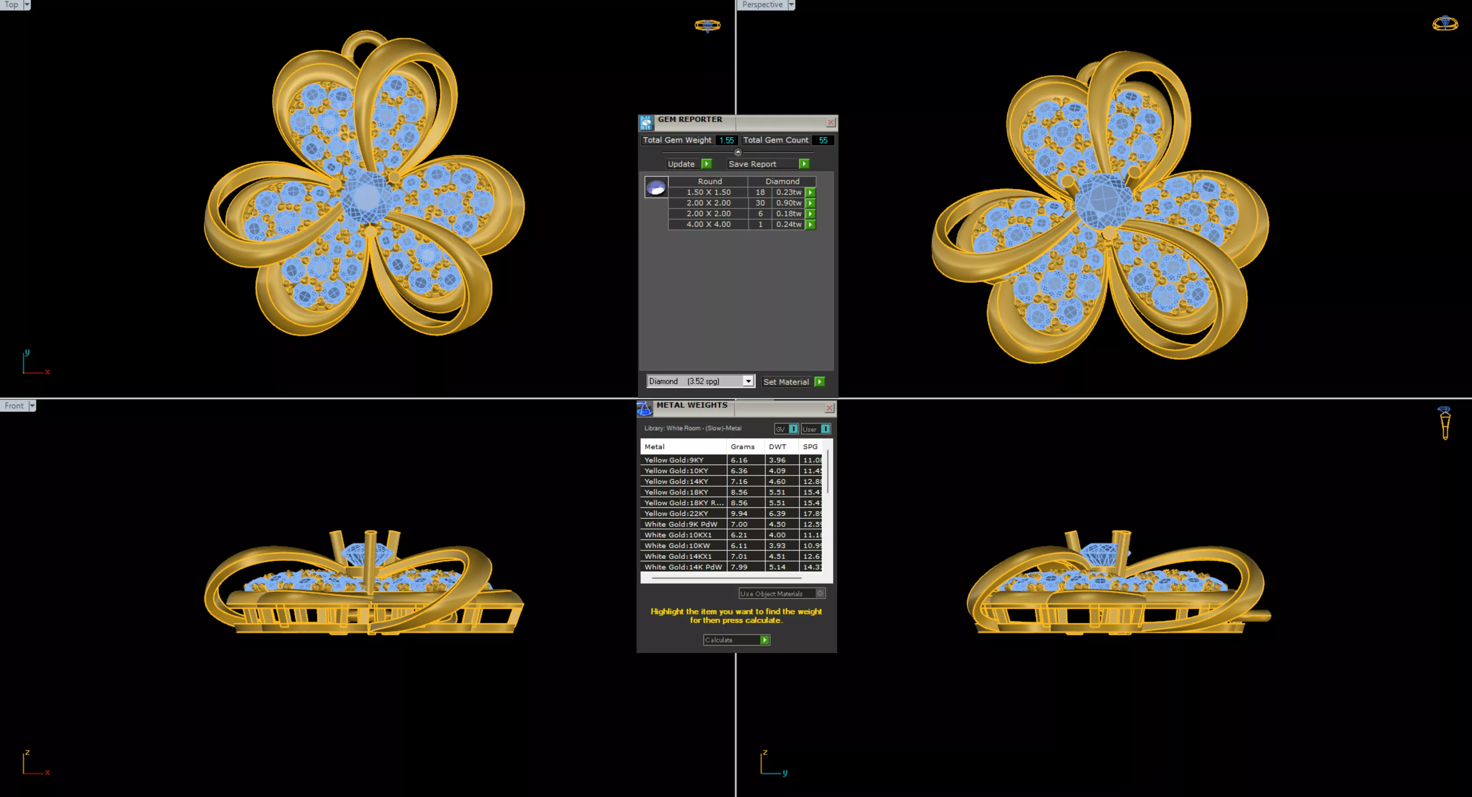Click green arrow next to Update

tap(707, 164)
